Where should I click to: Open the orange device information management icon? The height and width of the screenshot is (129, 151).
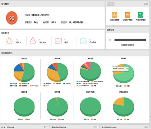(x=114, y=15)
